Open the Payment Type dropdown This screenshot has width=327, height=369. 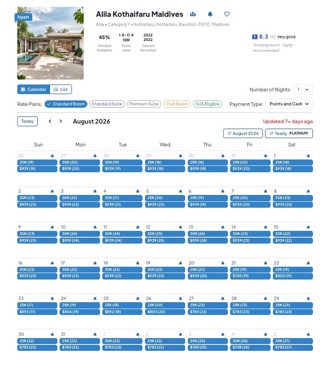pyautogui.click(x=289, y=104)
